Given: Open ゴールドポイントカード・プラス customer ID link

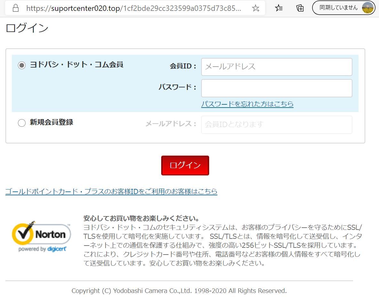Looking at the screenshot, I should click(111, 191).
